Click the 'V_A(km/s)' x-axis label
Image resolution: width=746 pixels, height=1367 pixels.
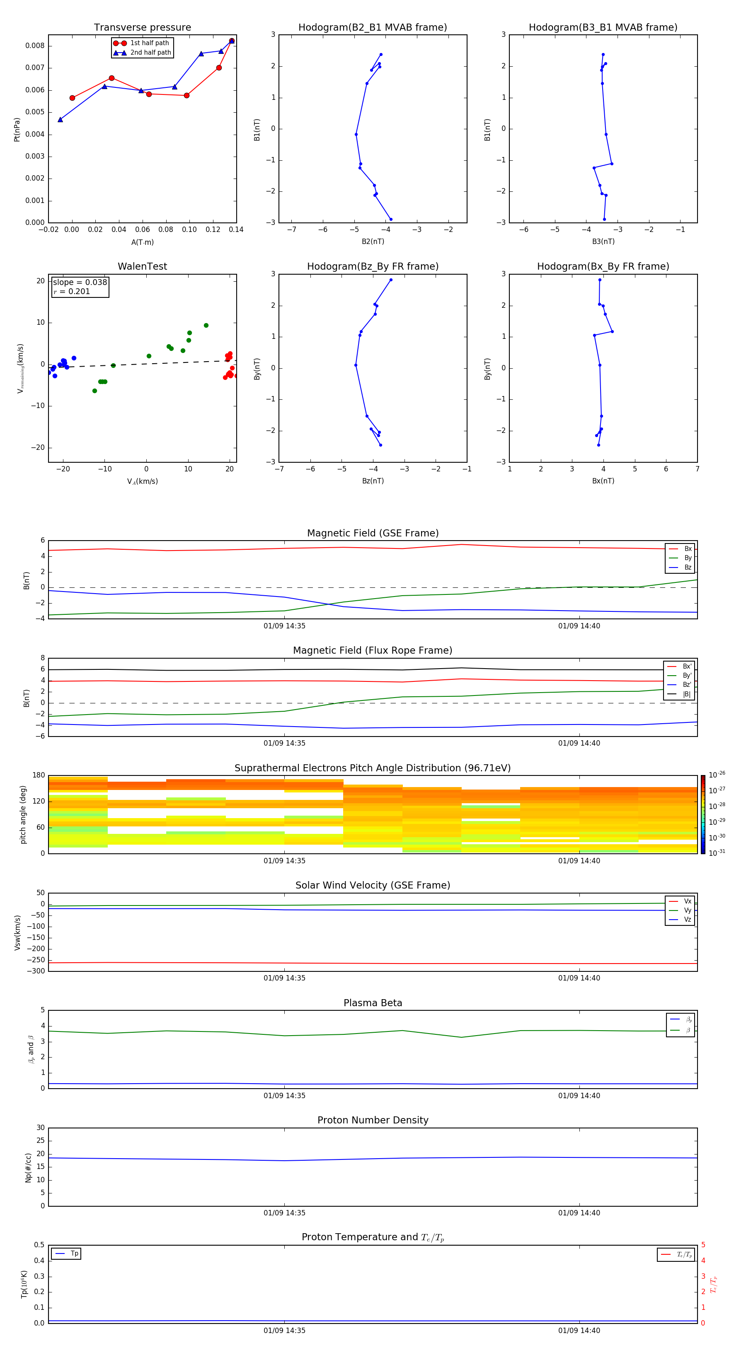click(x=142, y=481)
